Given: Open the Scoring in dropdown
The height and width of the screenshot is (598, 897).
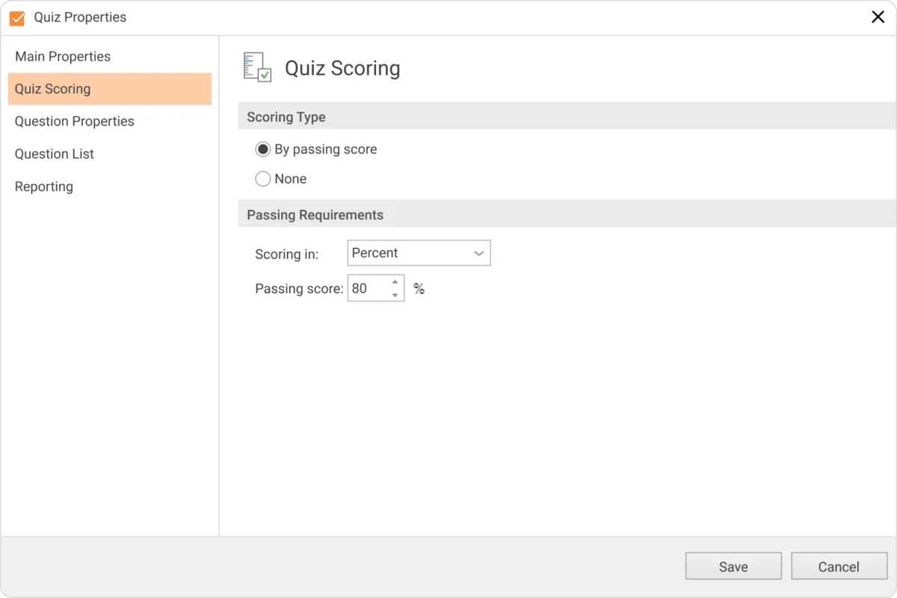Looking at the screenshot, I should (419, 253).
